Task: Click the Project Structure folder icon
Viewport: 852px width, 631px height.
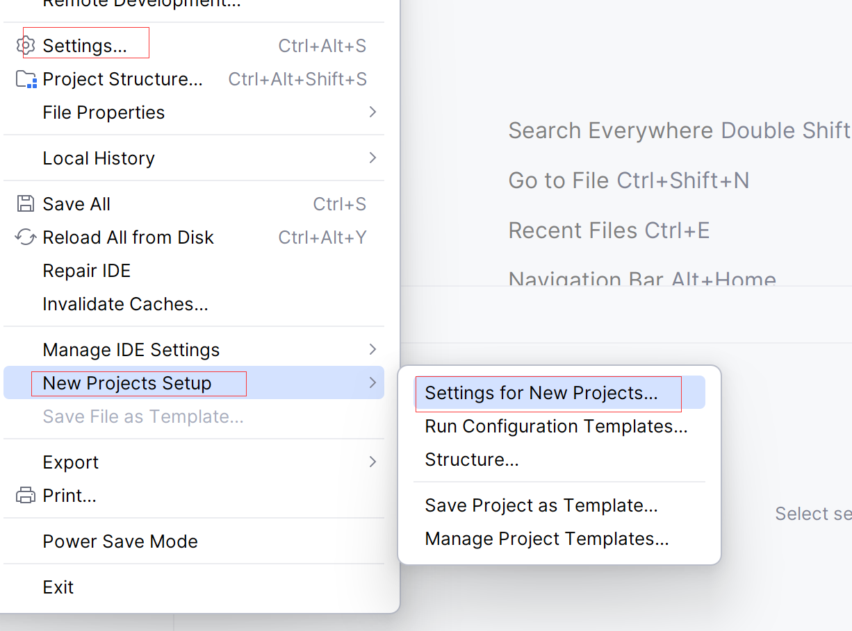Action: tap(26, 79)
